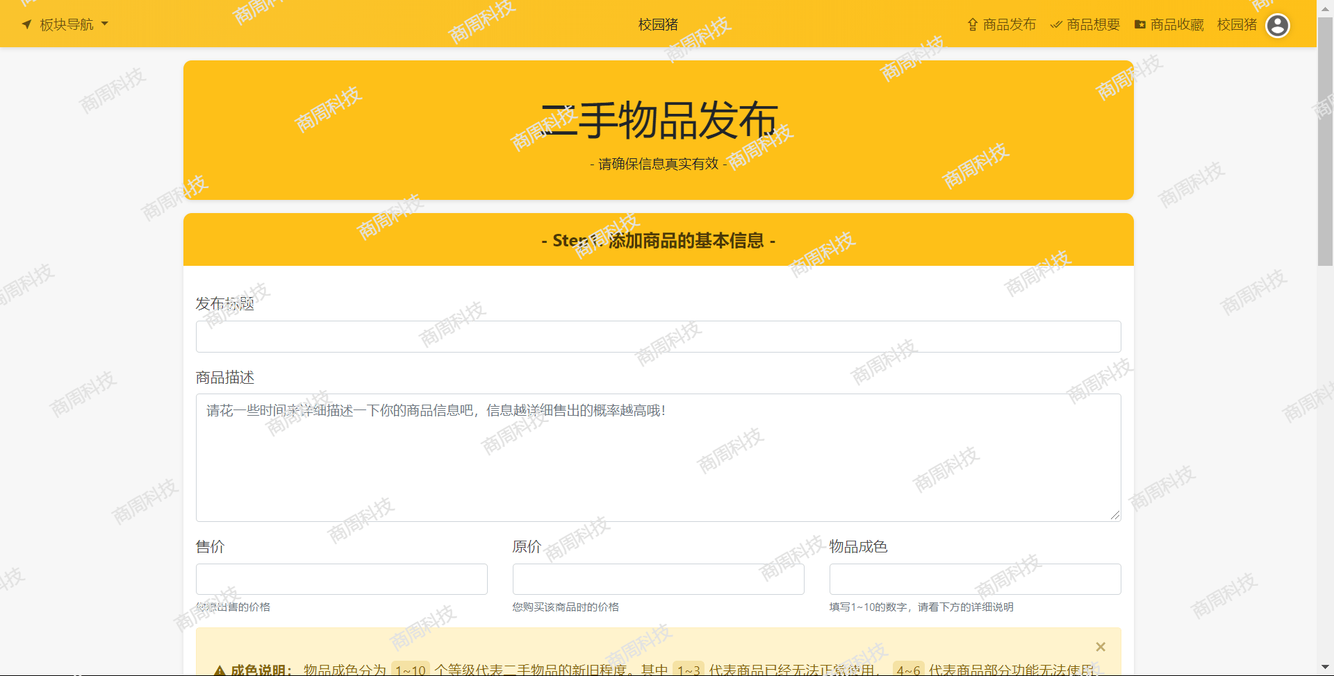Viewport: 1334px width, 676px height.
Task: Click the resize grip of description textarea
Action: coord(1114,515)
